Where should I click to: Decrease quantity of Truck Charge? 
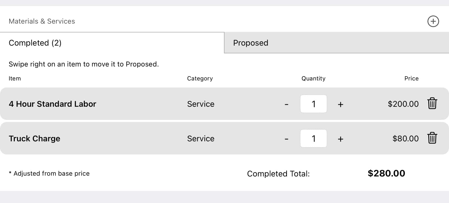(x=286, y=139)
